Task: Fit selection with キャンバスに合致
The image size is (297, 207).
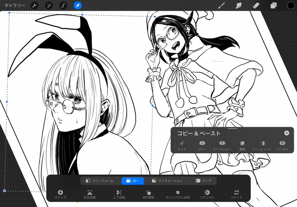Action: [178, 194]
